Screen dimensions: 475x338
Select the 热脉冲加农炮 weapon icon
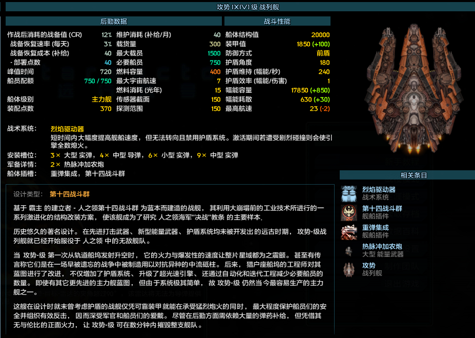[350, 250]
